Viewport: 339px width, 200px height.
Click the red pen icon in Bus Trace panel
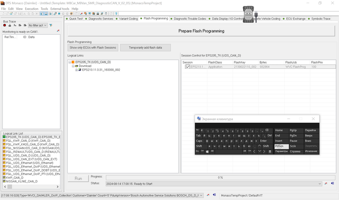58,31
